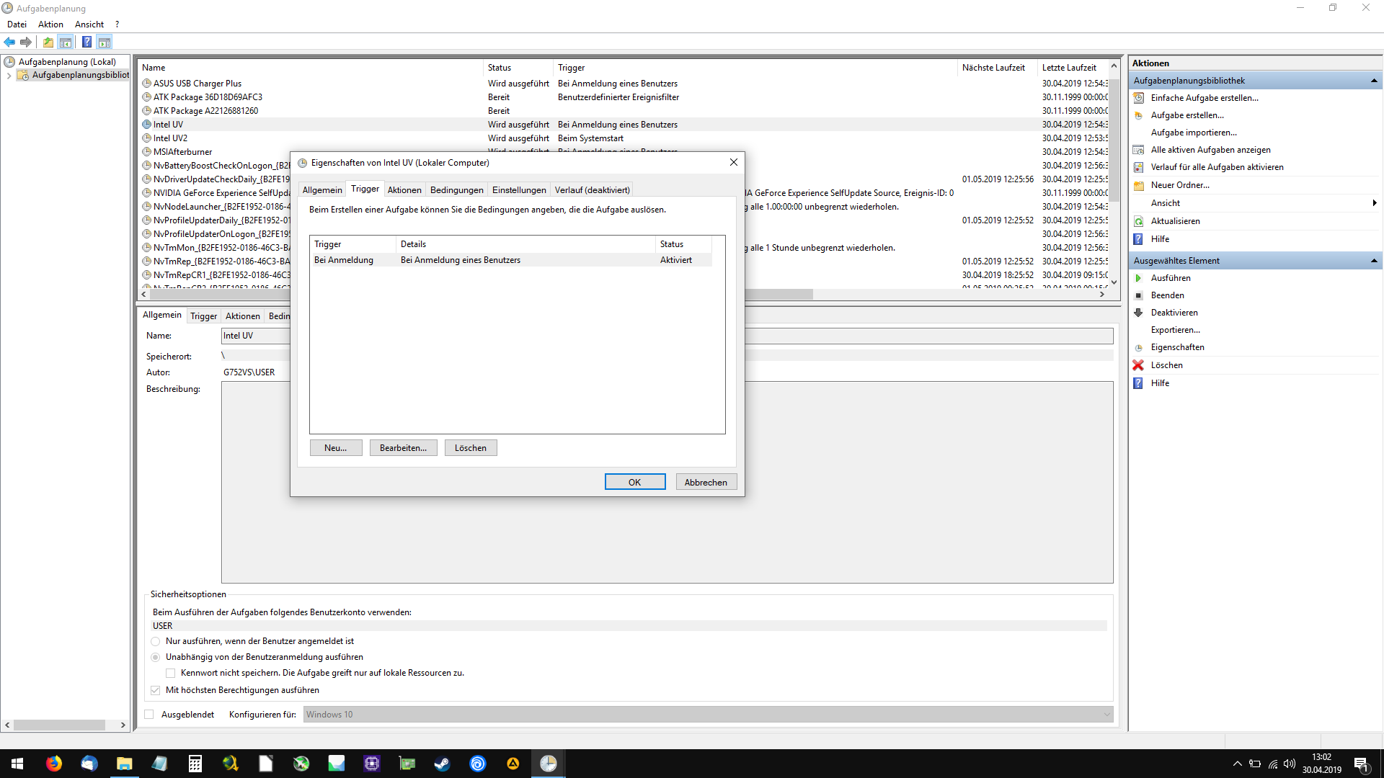The image size is (1384, 778).
Task: Click the green Ausführen run icon
Action: 1138,278
